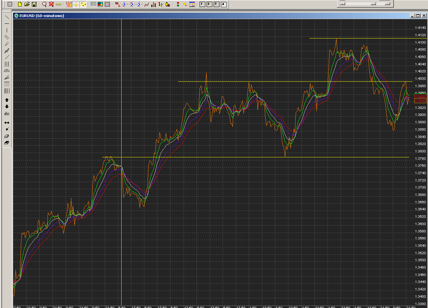Click the chart grid layout icon

tap(10, 4)
